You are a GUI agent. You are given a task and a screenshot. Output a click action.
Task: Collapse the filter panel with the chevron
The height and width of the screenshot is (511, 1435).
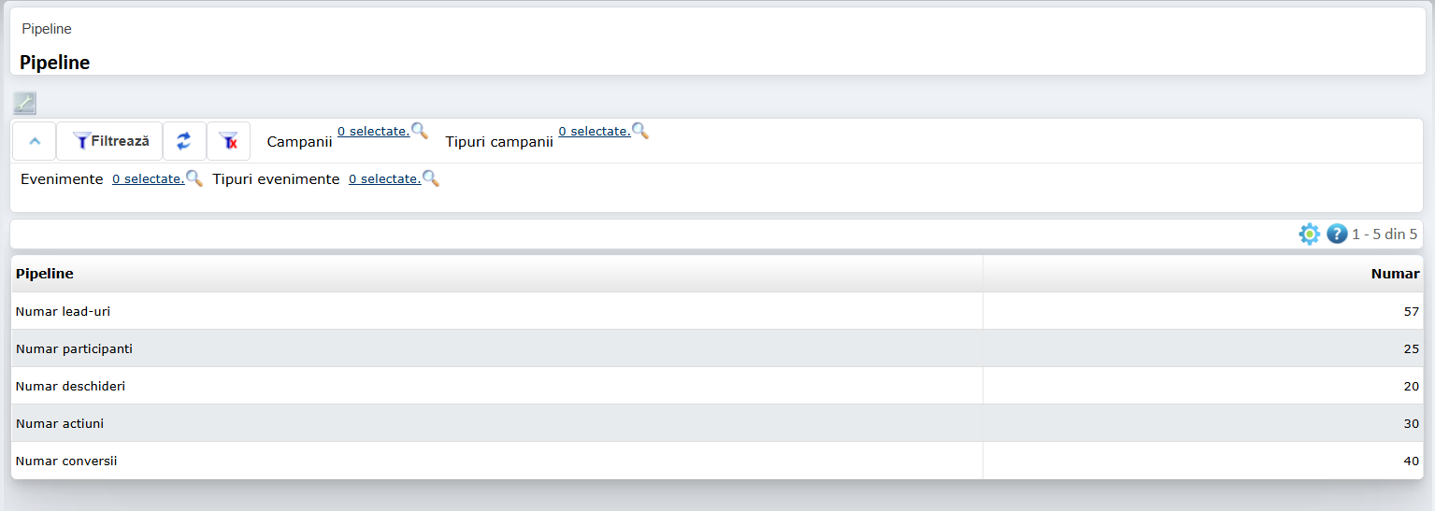pos(35,141)
